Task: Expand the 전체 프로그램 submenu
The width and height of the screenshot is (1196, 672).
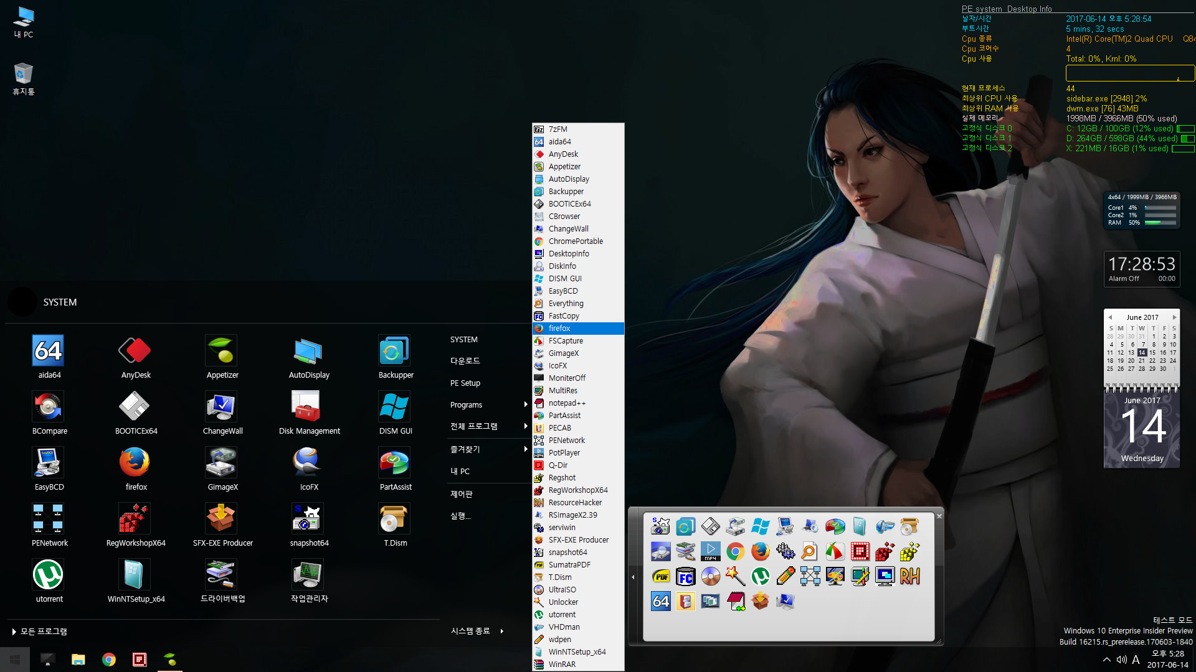Action: tap(526, 426)
